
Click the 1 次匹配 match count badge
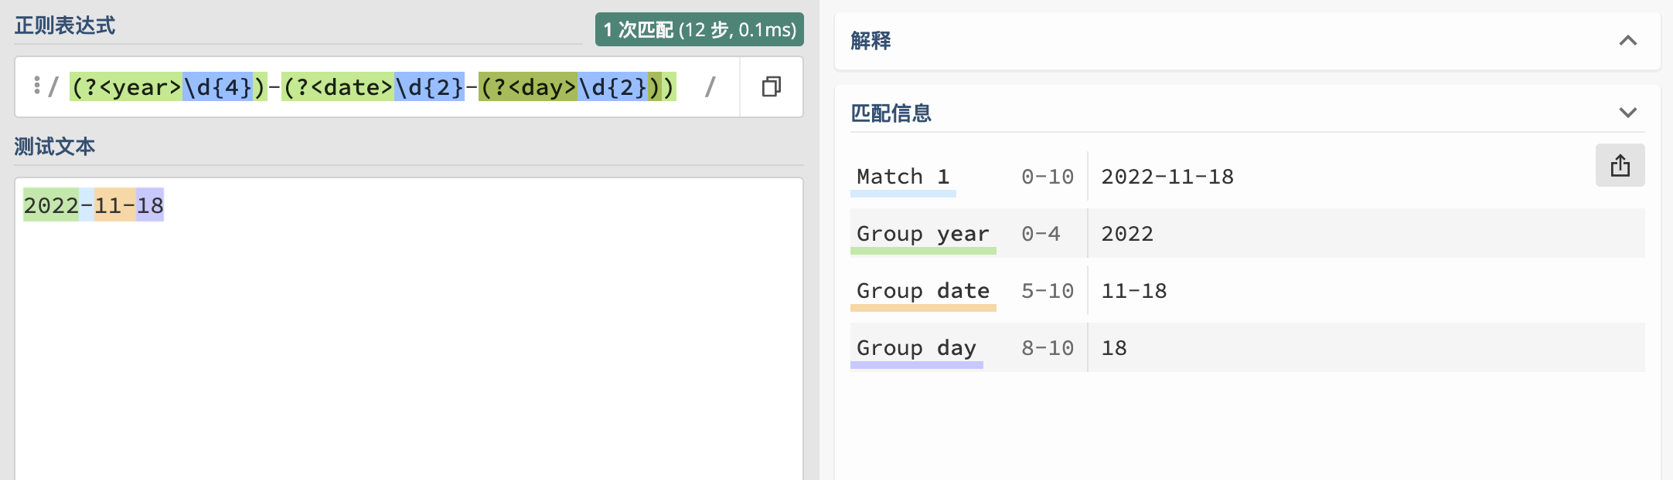699,29
